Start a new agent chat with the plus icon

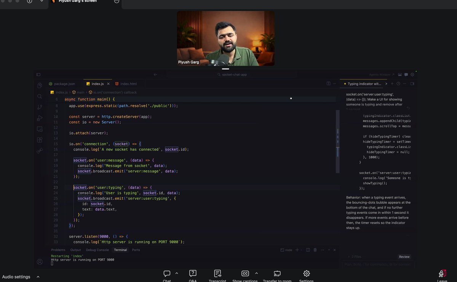(392, 83)
